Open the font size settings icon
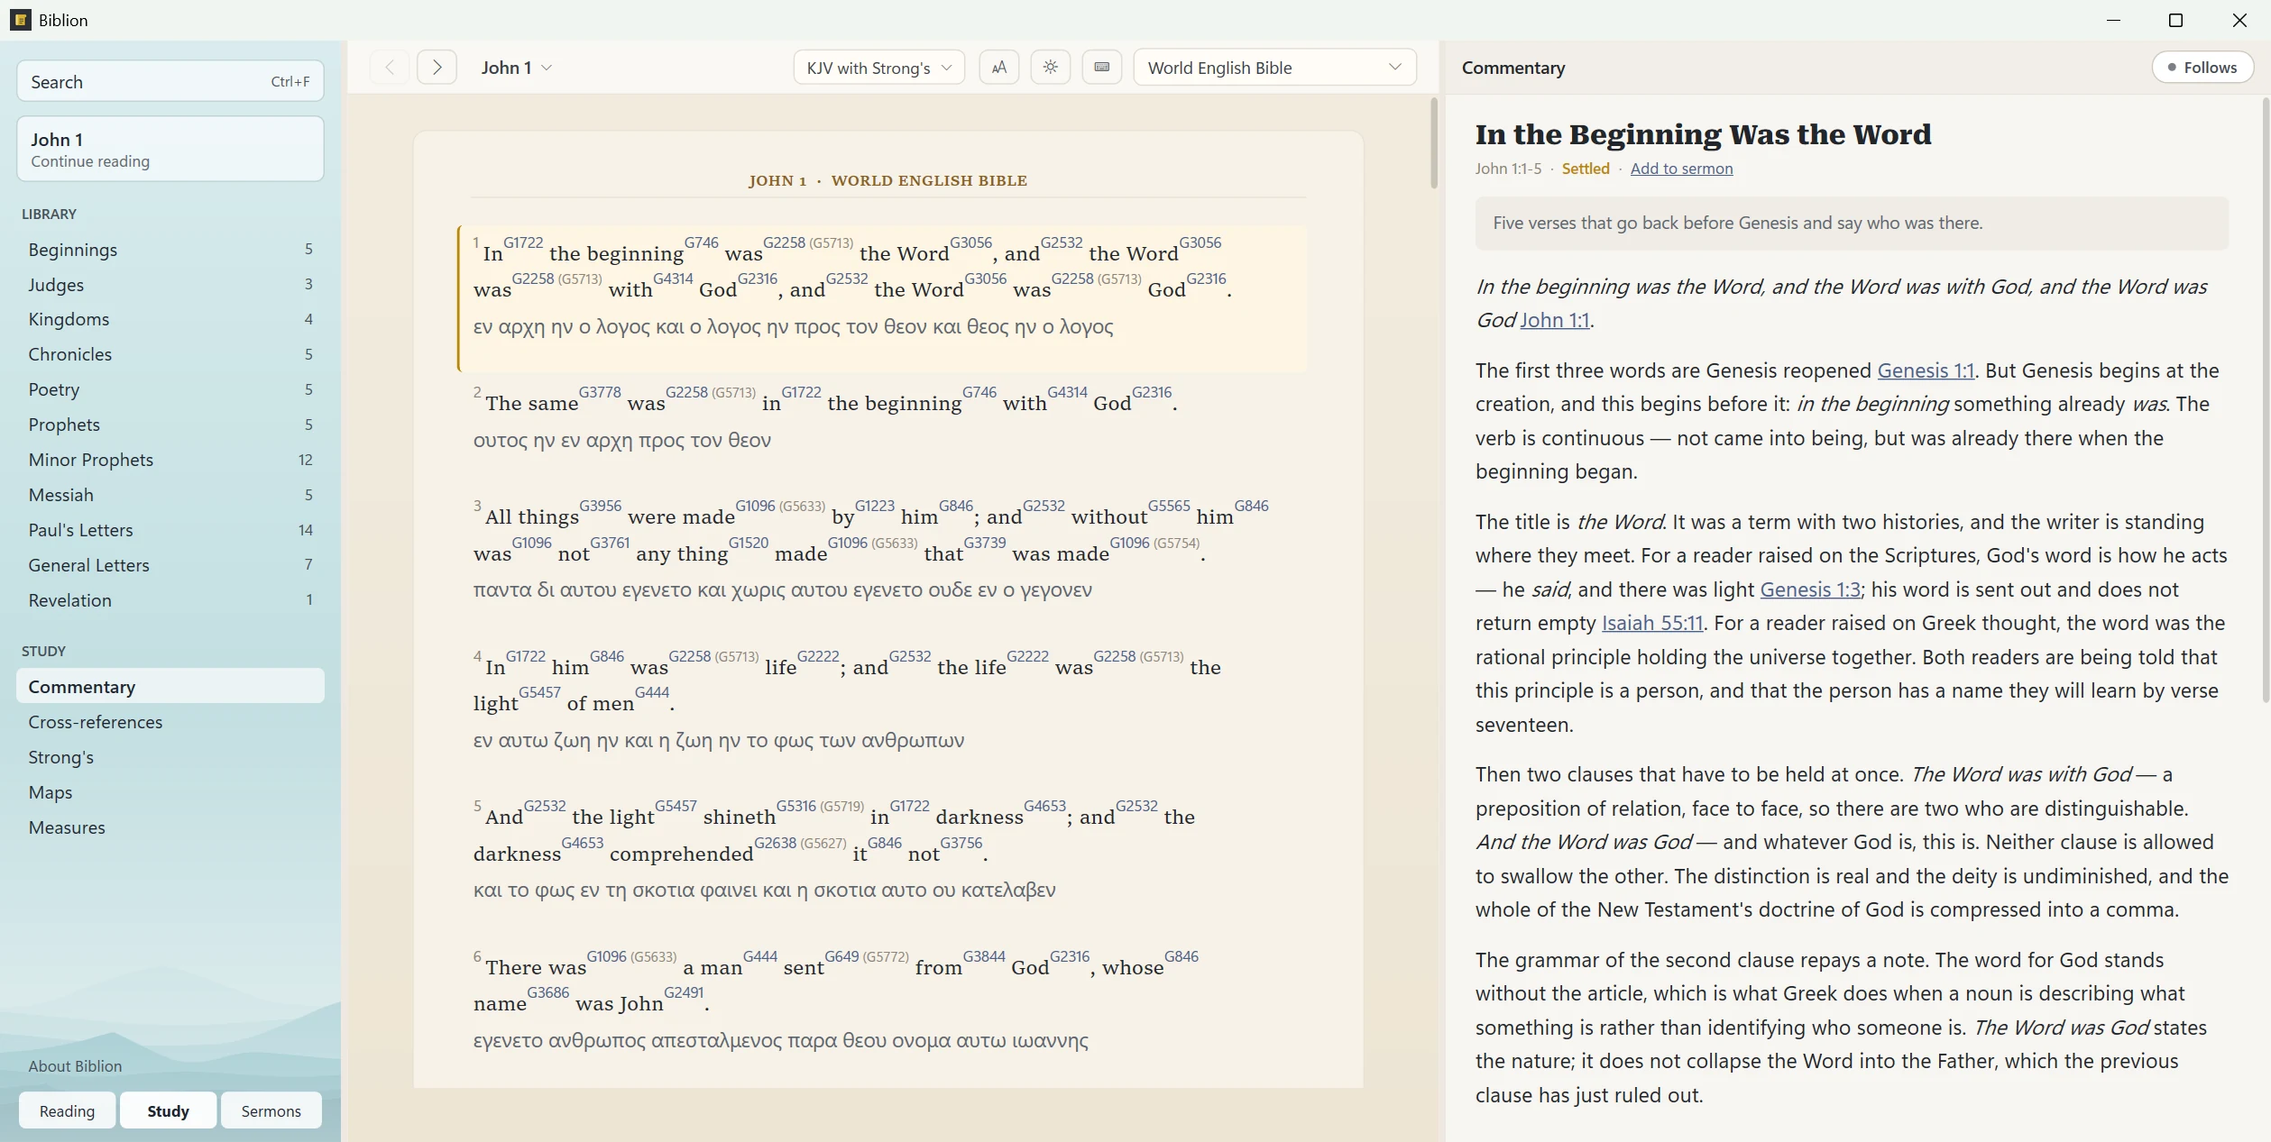 coord(998,68)
